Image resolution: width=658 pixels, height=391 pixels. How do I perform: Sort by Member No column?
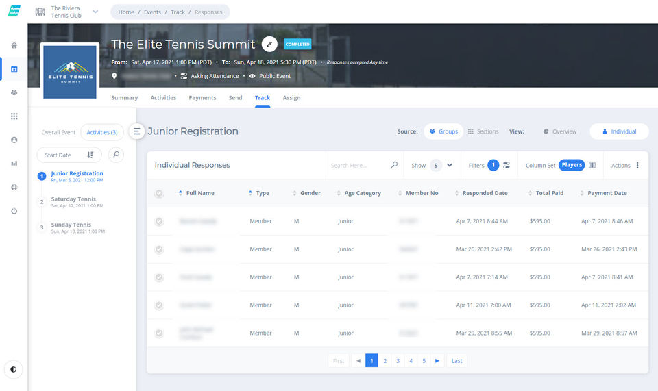click(417, 193)
